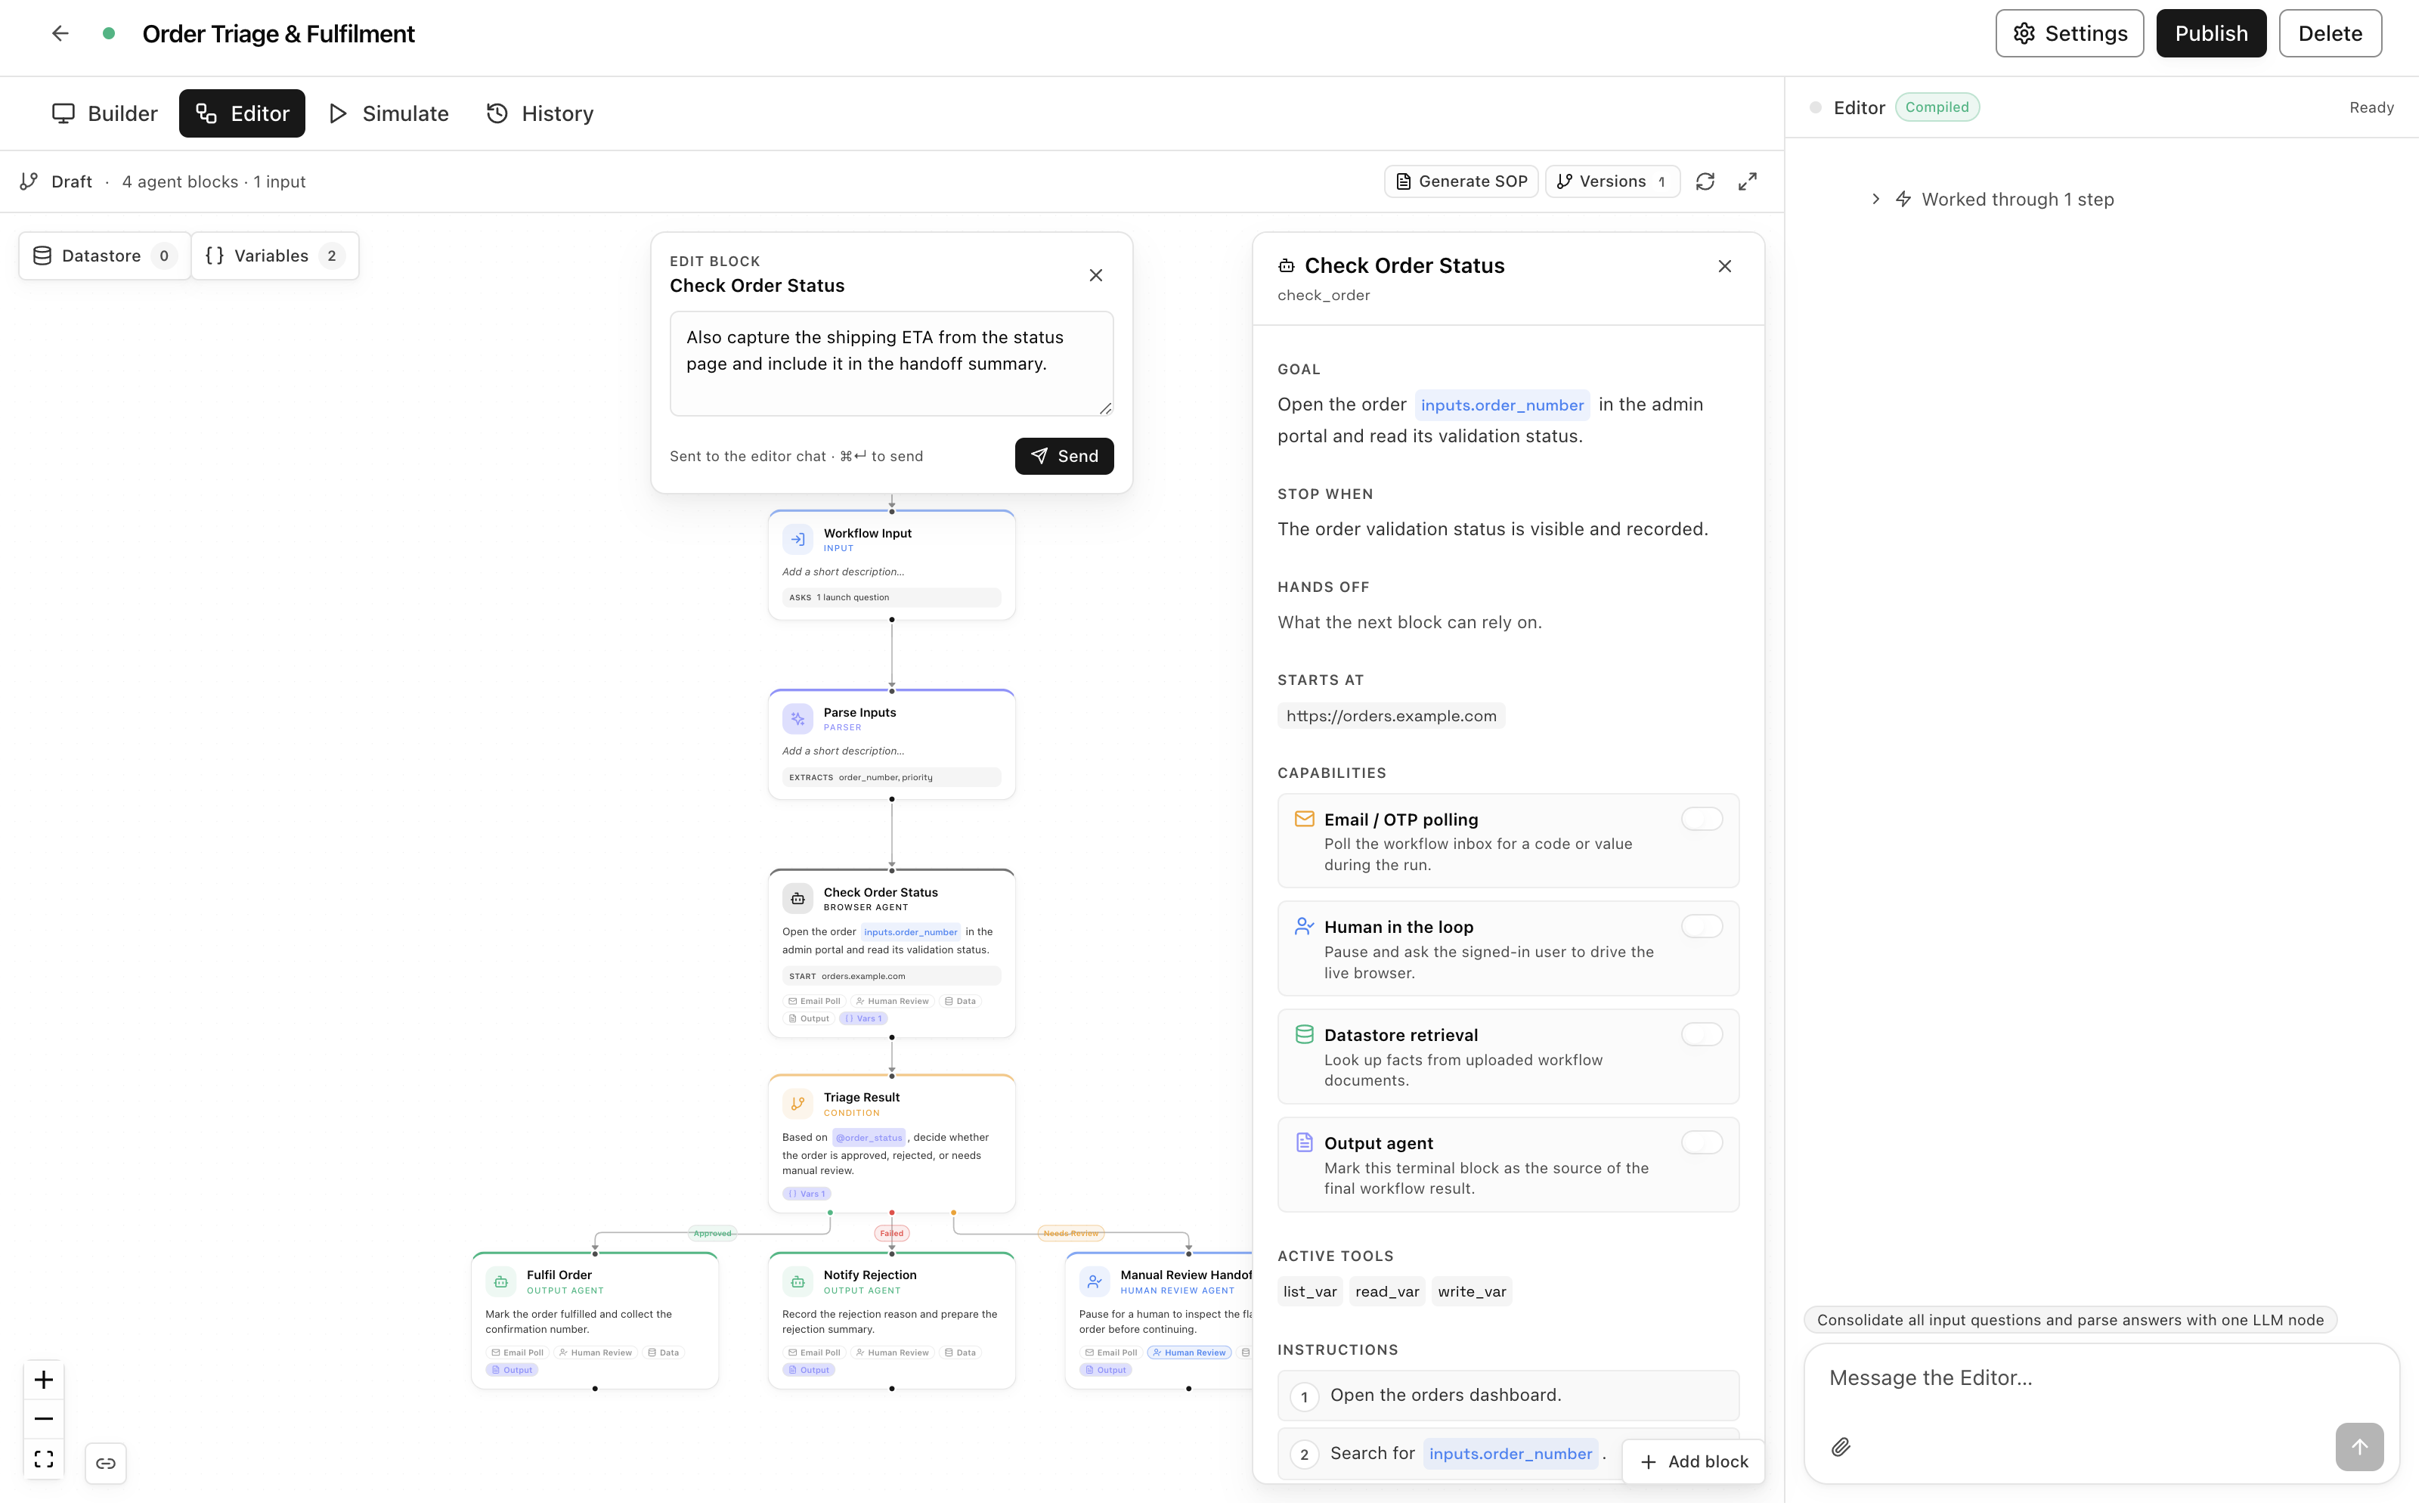Image resolution: width=2428 pixels, height=1512 pixels.
Task: Enable Email / OTP polling capability
Action: click(x=1708, y=822)
